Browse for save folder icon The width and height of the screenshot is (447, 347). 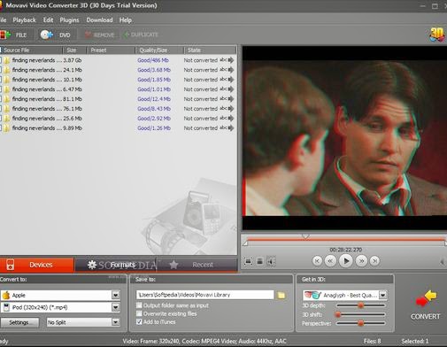(x=281, y=295)
